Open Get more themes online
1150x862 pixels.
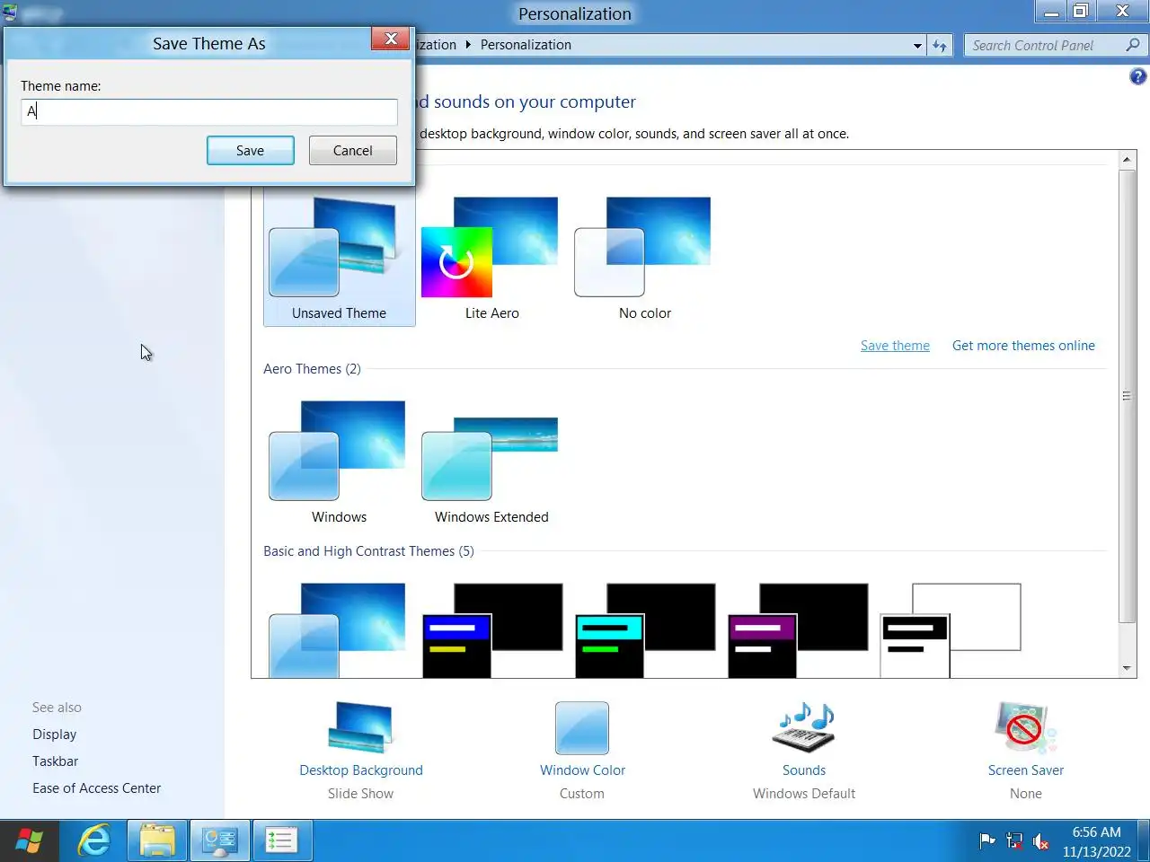pos(1023,346)
